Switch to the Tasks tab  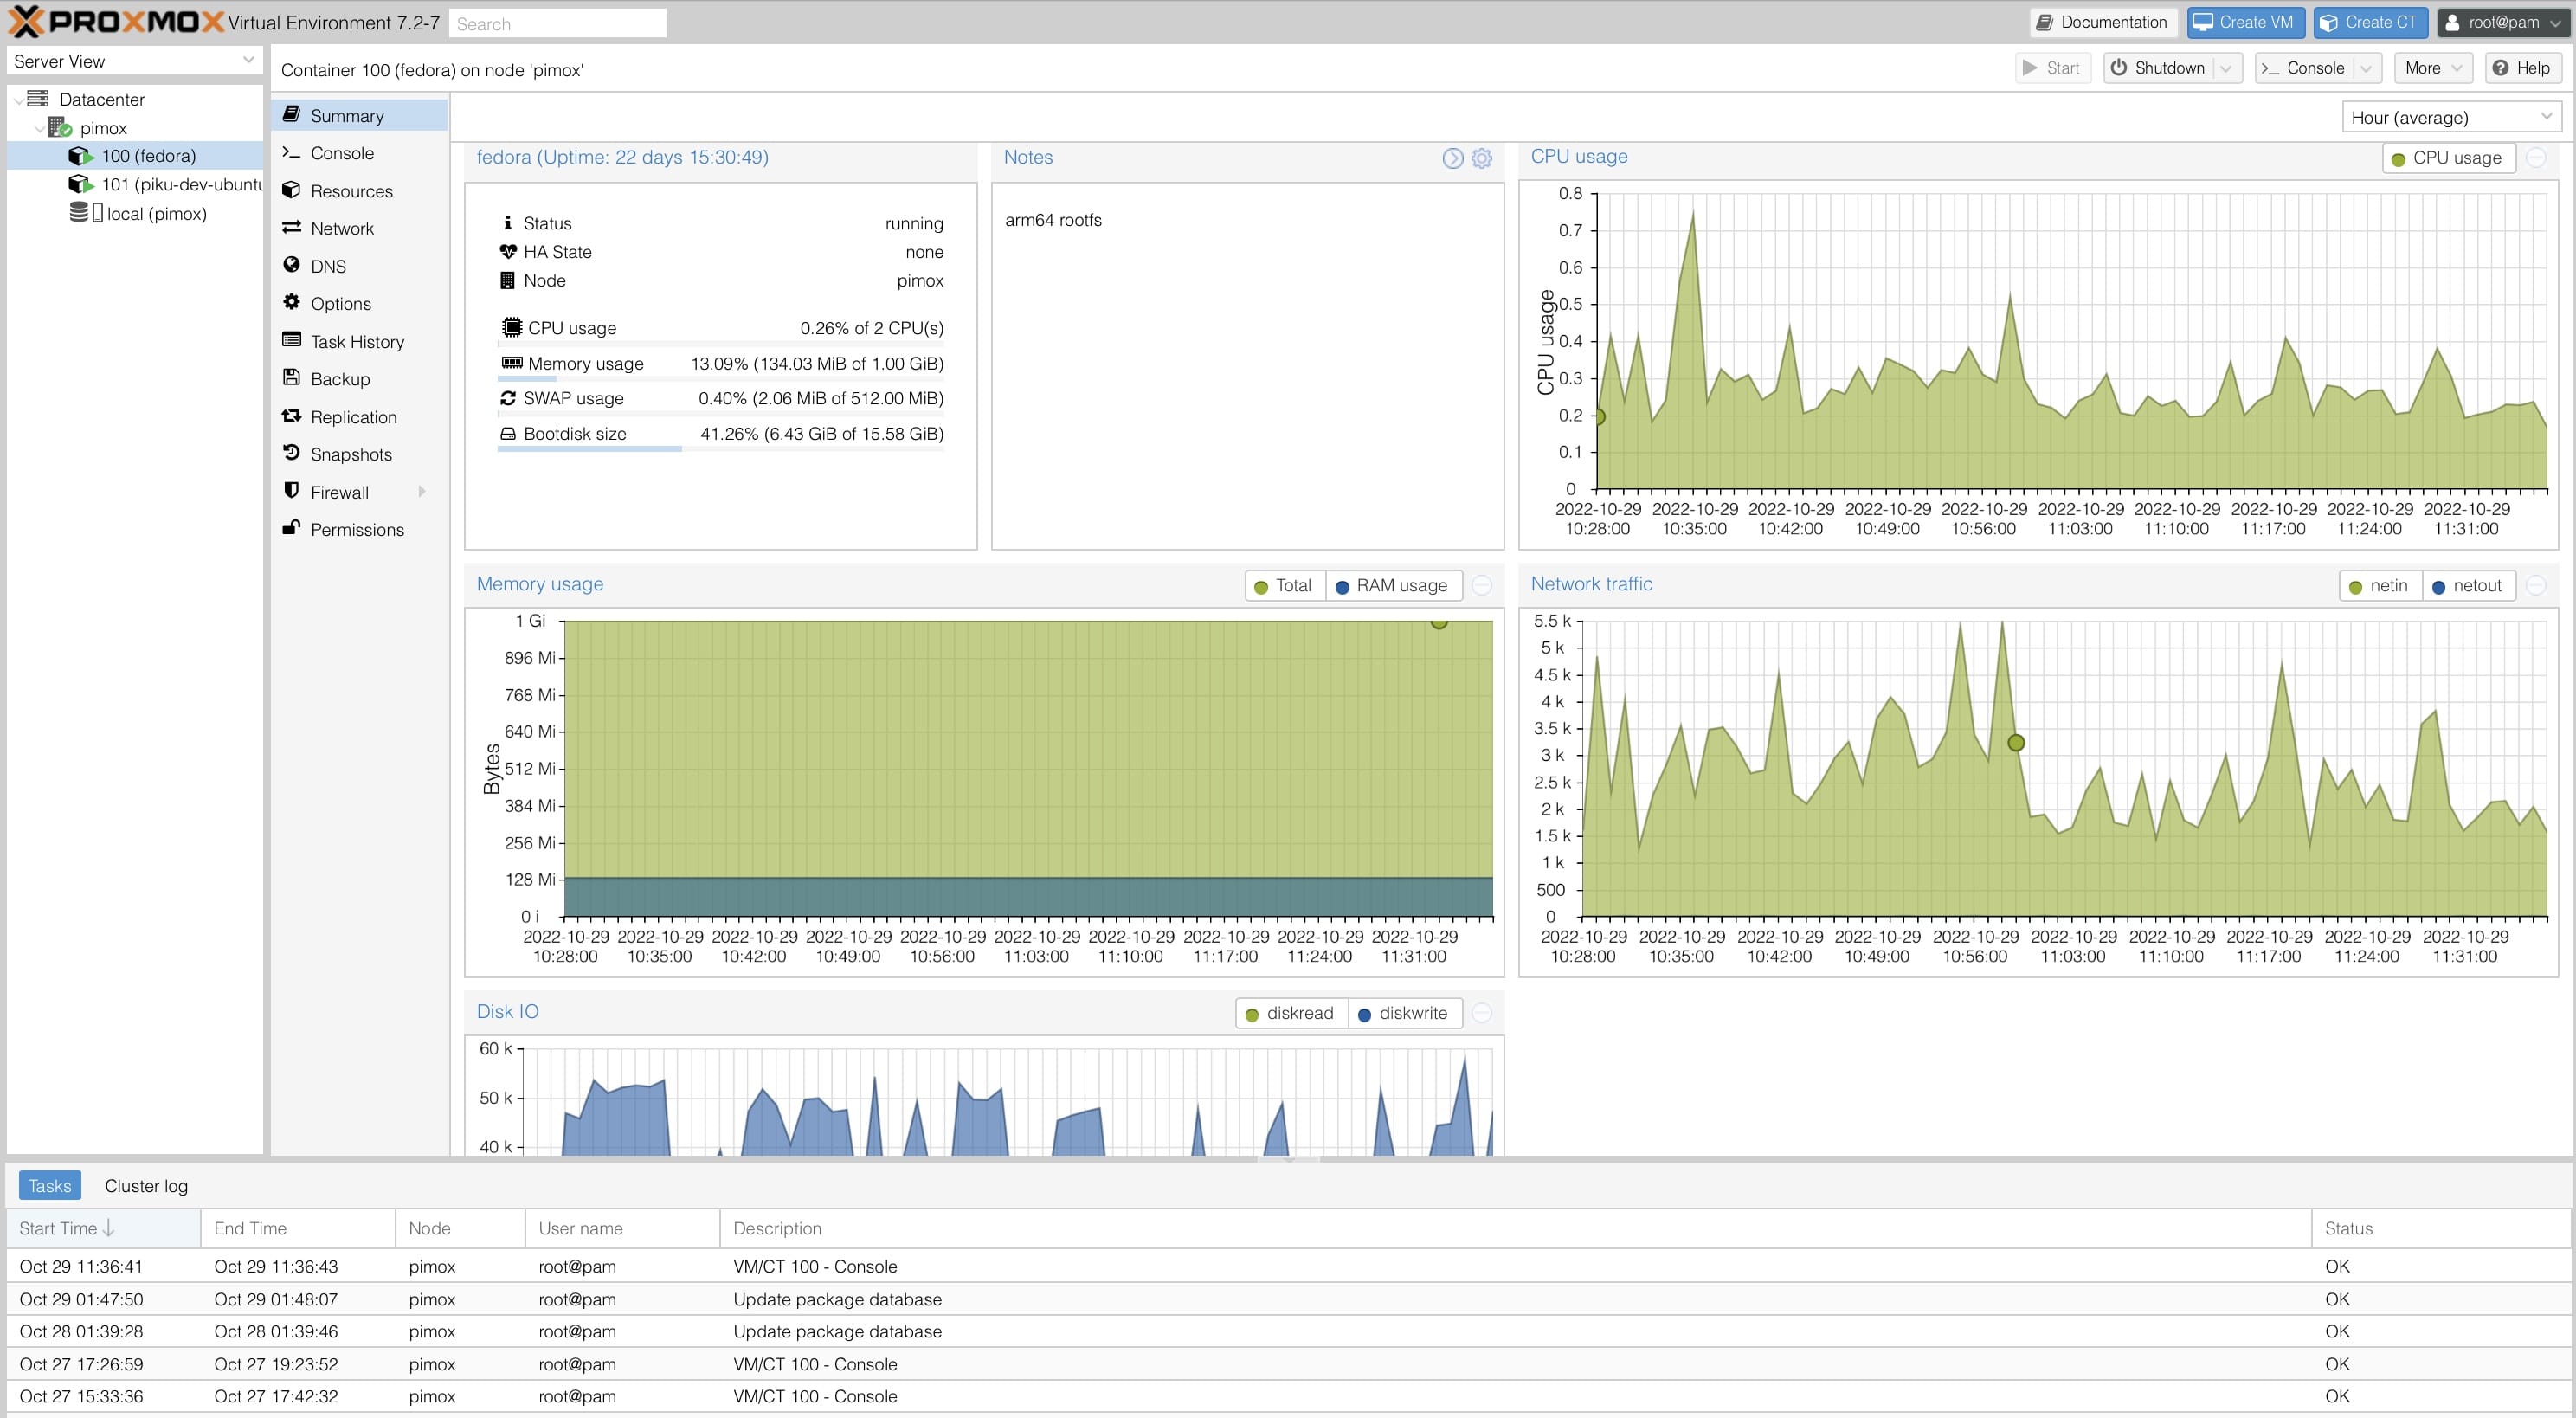coord(50,1185)
